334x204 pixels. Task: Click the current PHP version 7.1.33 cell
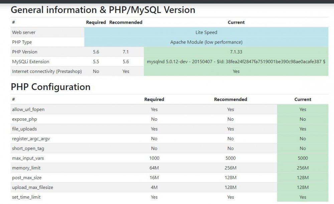pyautogui.click(x=236, y=52)
